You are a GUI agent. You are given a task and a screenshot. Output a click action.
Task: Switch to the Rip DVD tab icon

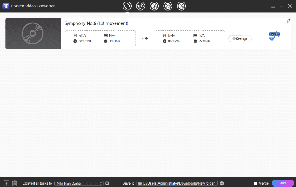141,6
